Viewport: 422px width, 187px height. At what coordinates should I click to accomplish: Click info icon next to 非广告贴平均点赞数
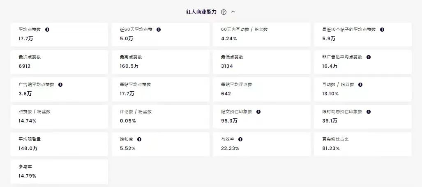(x=369, y=57)
